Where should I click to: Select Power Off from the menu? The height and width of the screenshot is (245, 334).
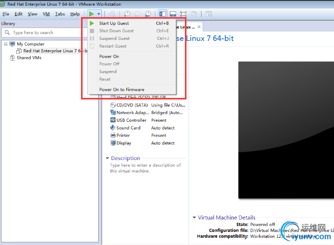tap(132, 64)
